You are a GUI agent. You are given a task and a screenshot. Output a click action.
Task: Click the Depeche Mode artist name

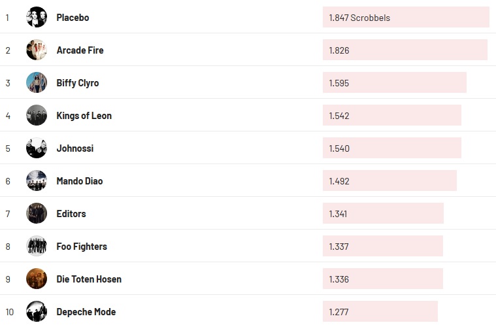(86, 312)
